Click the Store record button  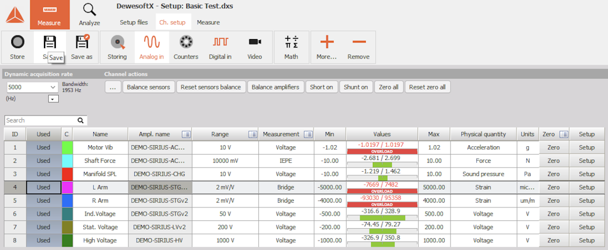(17, 47)
